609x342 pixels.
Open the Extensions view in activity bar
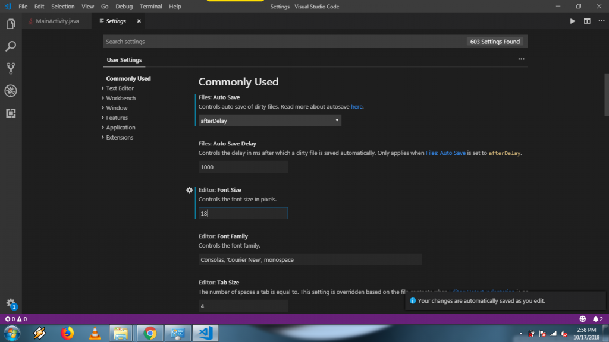click(11, 113)
